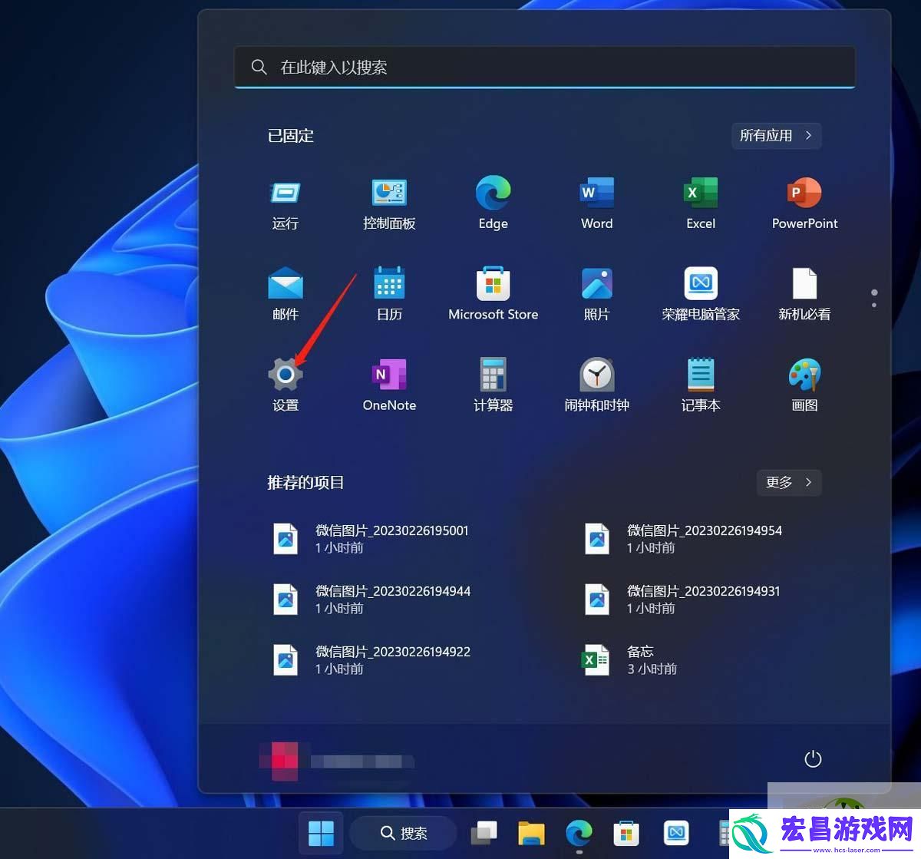Screen dimensions: 921x859
Task: Click the 在此键入以搜索 search field
Action: 545,68
